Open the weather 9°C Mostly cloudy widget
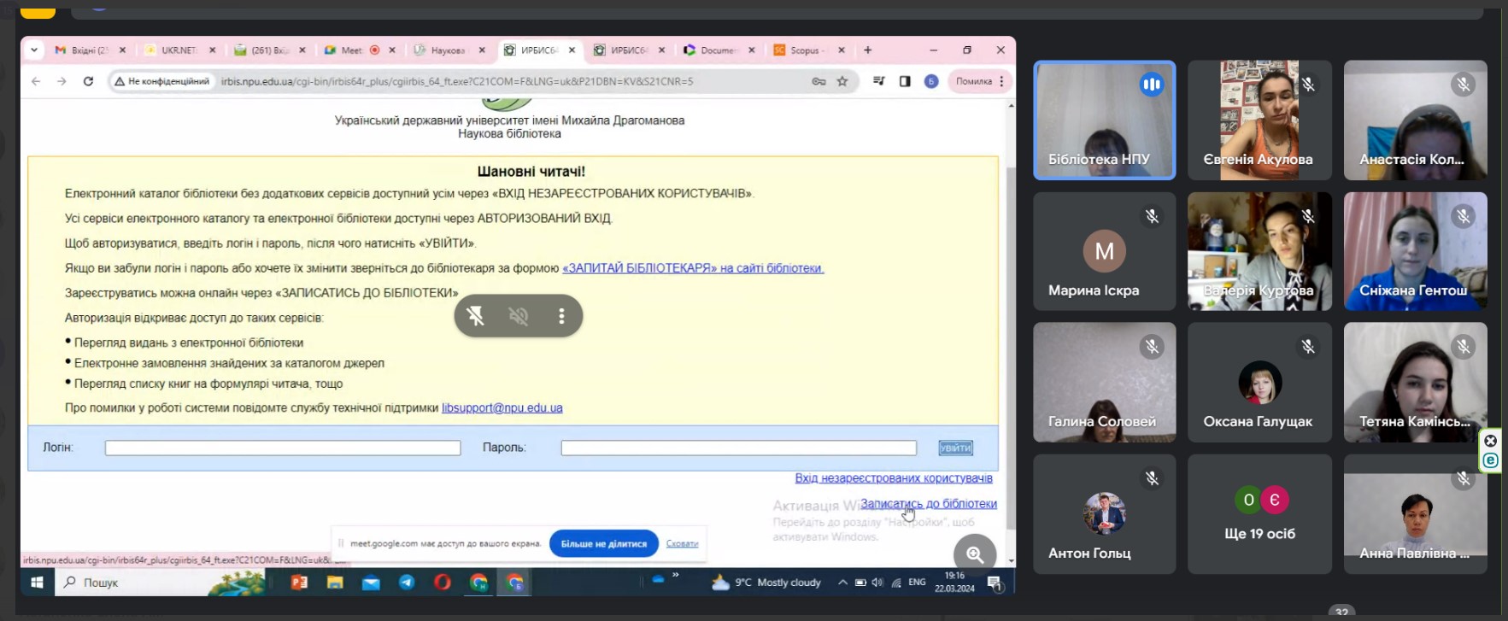This screenshot has height=621, width=1508. pyautogui.click(x=766, y=583)
